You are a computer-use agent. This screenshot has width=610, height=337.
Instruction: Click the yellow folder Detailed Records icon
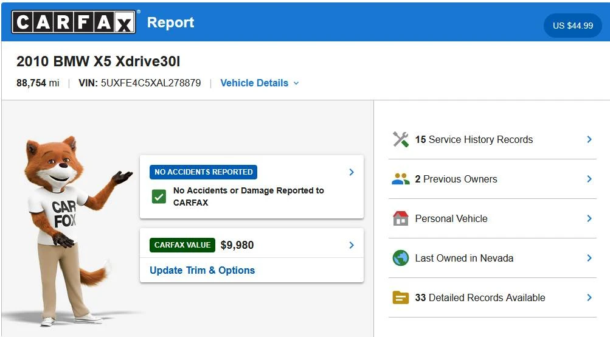click(x=400, y=297)
